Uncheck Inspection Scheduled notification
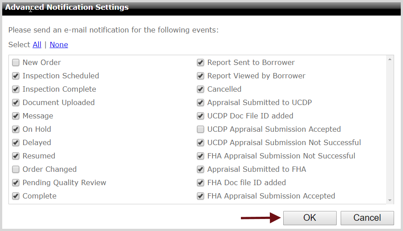The image size is (403, 231). (x=16, y=76)
